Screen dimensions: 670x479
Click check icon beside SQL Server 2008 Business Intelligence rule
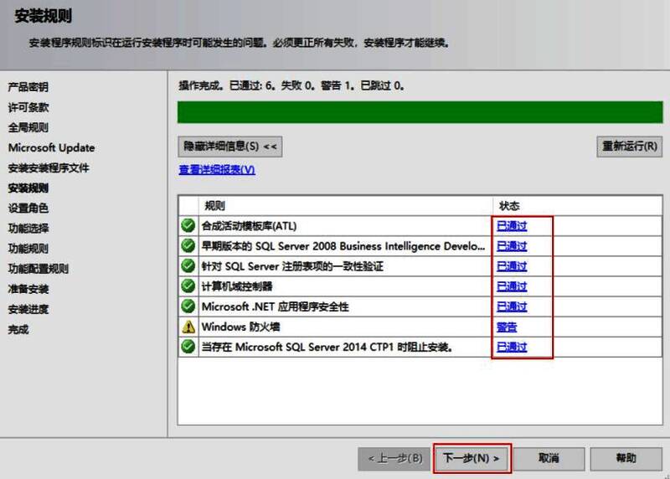click(x=188, y=246)
